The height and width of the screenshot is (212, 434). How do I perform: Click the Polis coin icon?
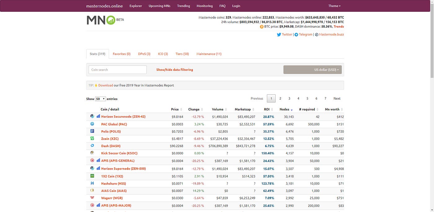click(92, 131)
